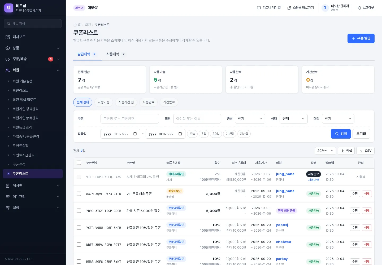
Task: Click the home icon in the breadcrumb
Action: pyautogui.click(x=75, y=25)
